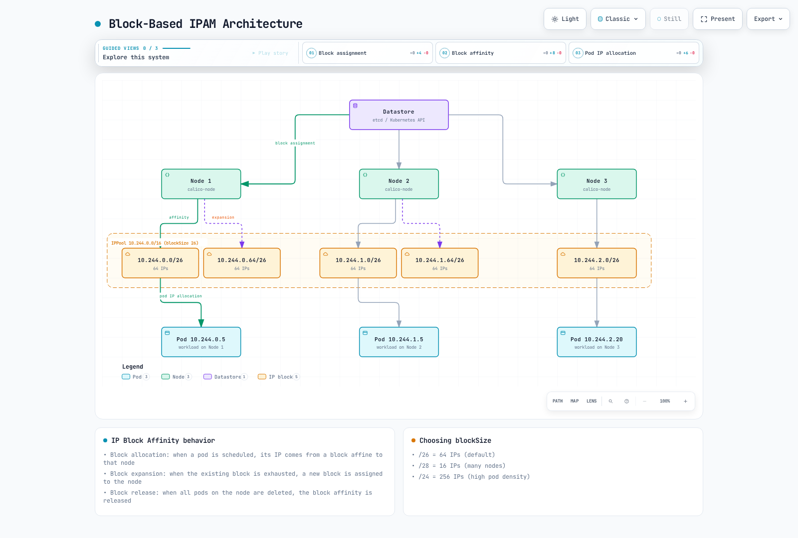
Task: Select the Pod 10.244.2.20 box
Action: pyautogui.click(x=597, y=342)
